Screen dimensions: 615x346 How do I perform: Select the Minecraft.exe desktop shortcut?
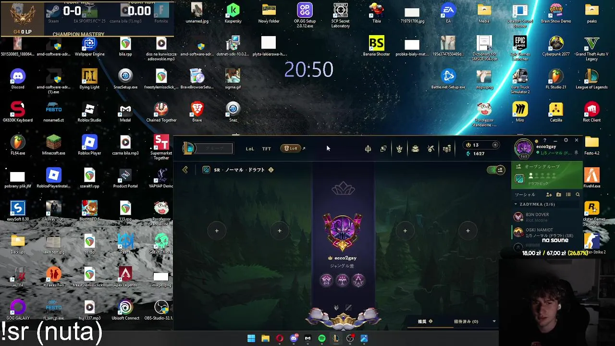click(53, 145)
